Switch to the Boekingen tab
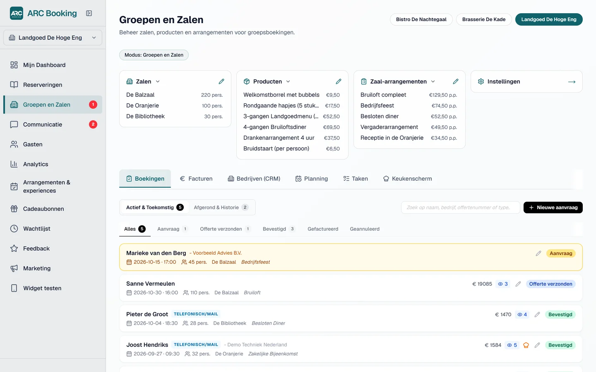 145,179
